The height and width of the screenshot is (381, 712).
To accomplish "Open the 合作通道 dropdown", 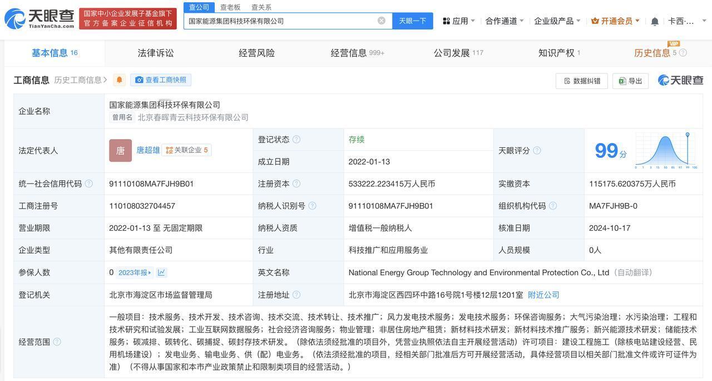I will pyautogui.click(x=505, y=21).
